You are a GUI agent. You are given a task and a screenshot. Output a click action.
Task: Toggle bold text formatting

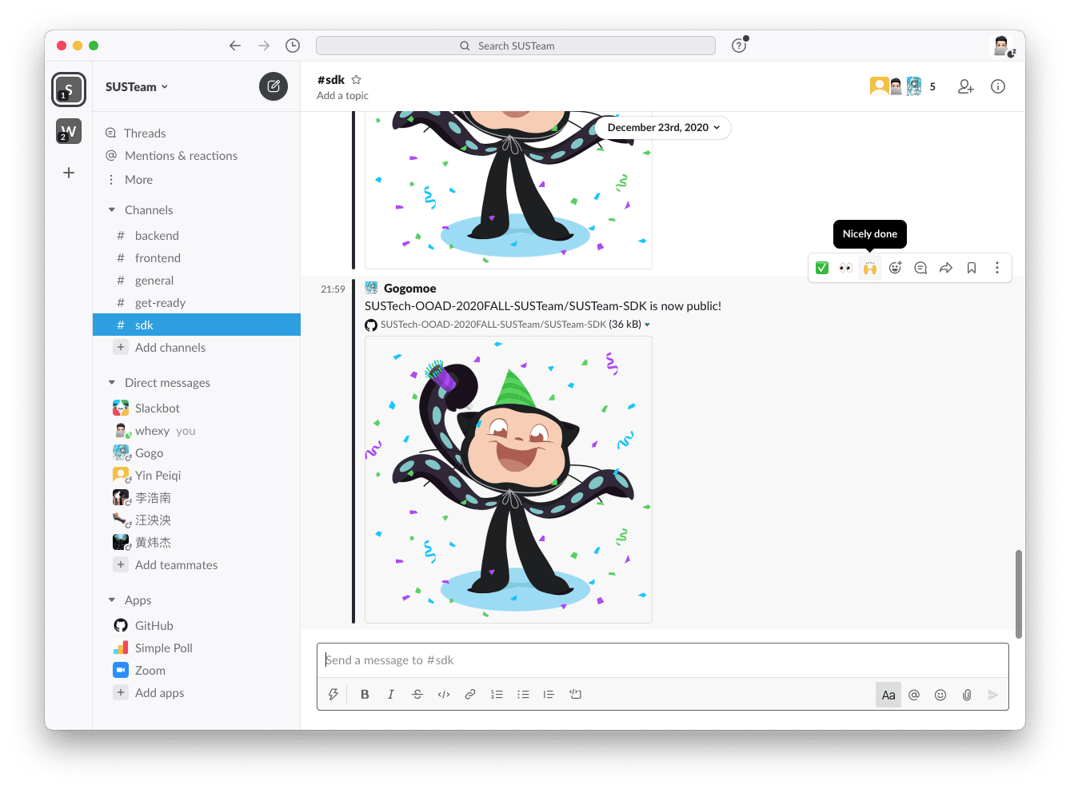tap(365, 695)
